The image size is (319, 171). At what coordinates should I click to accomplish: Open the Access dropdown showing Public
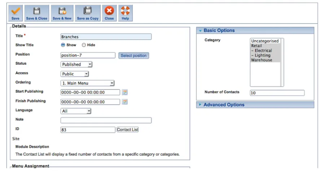74,74
